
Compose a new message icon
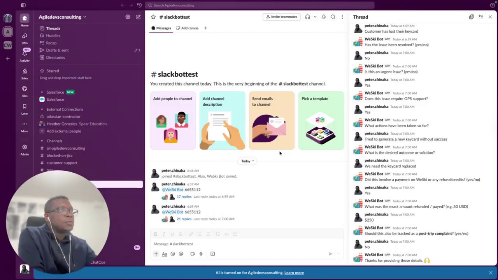[138, 17]
